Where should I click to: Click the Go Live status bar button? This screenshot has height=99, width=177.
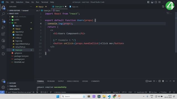point(153,92)
